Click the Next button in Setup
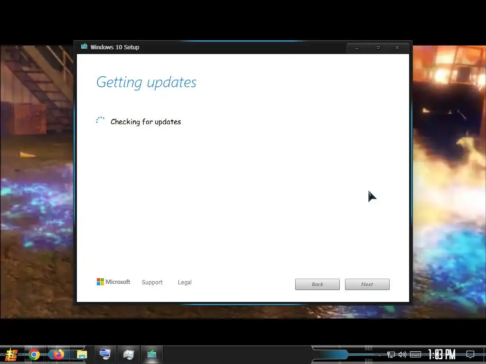The width and height of the screenshot is (486, 364). coord(367,284)
